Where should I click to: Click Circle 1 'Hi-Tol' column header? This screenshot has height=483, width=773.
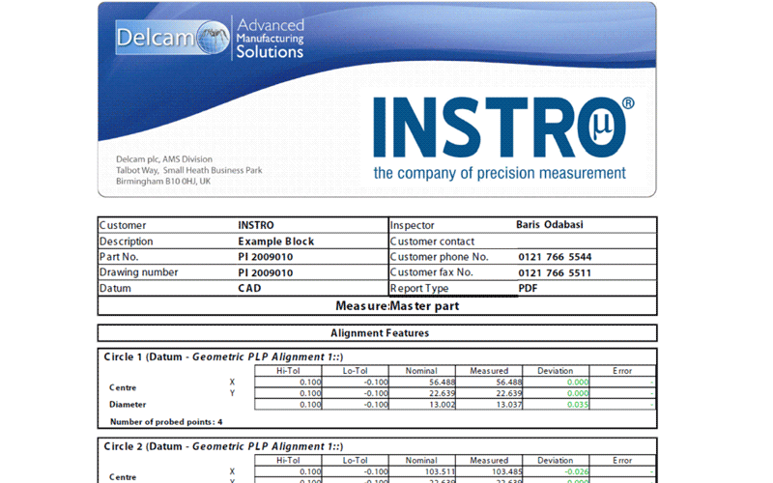pos(288,371)
